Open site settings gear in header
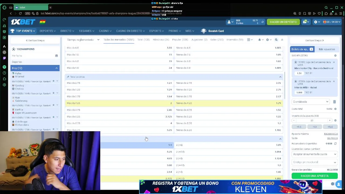 click(317, 22)
